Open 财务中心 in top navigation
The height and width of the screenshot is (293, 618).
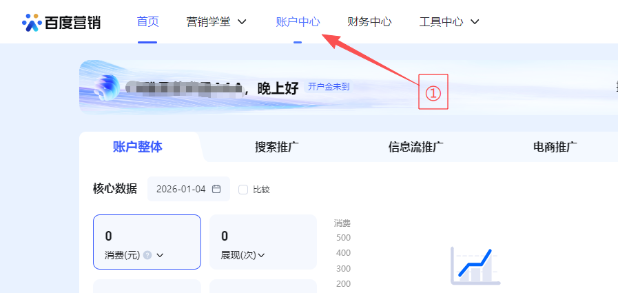[369, 22]
